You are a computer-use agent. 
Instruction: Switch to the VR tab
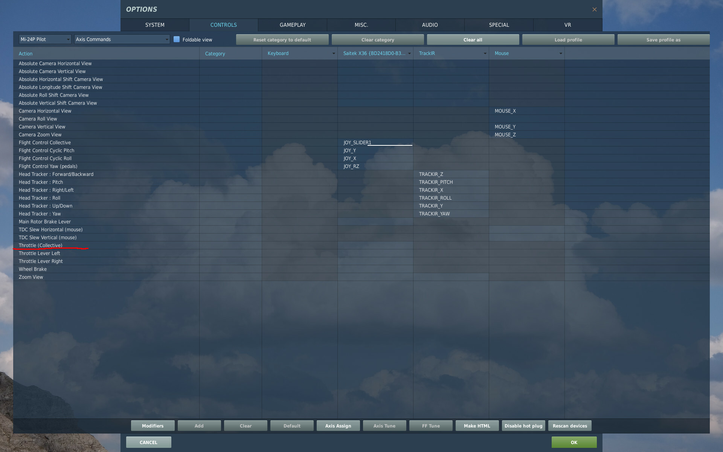click(x=568, y=25)
